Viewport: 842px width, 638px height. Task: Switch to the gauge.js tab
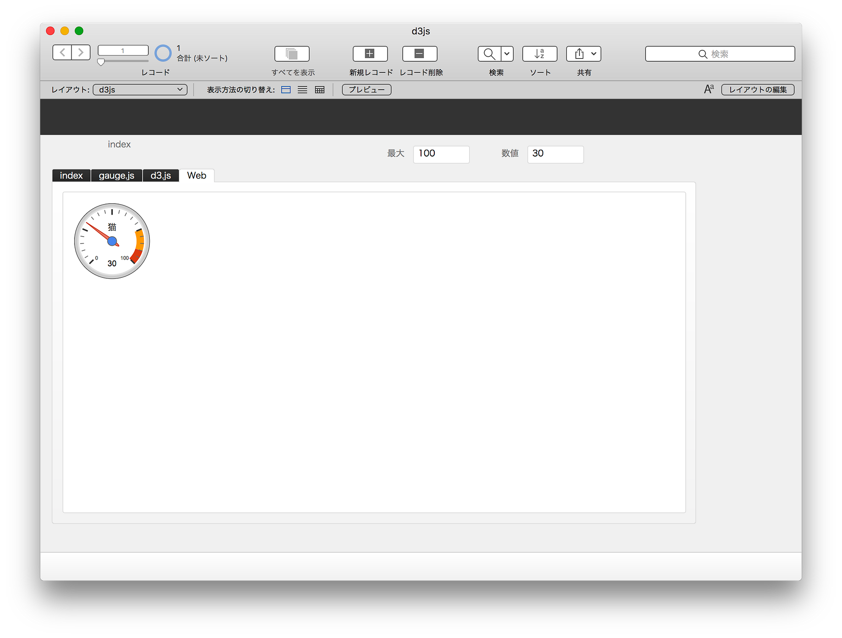(116, 175)
